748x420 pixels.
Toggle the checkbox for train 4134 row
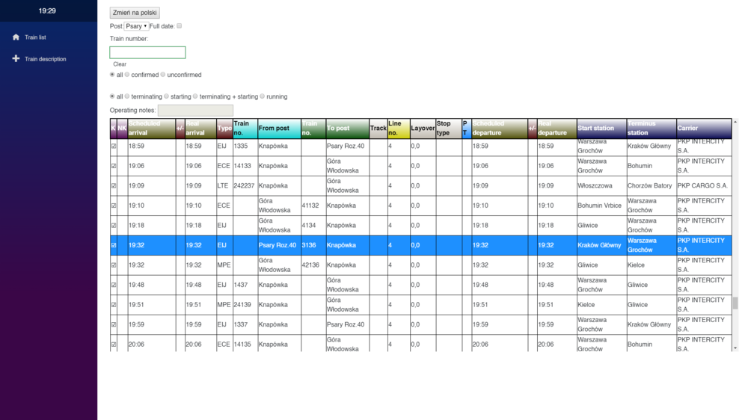point(114,226)
